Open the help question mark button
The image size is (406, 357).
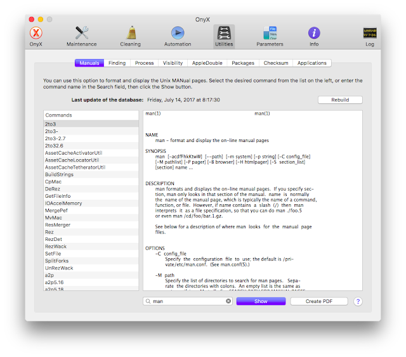(x=358, y=301)
